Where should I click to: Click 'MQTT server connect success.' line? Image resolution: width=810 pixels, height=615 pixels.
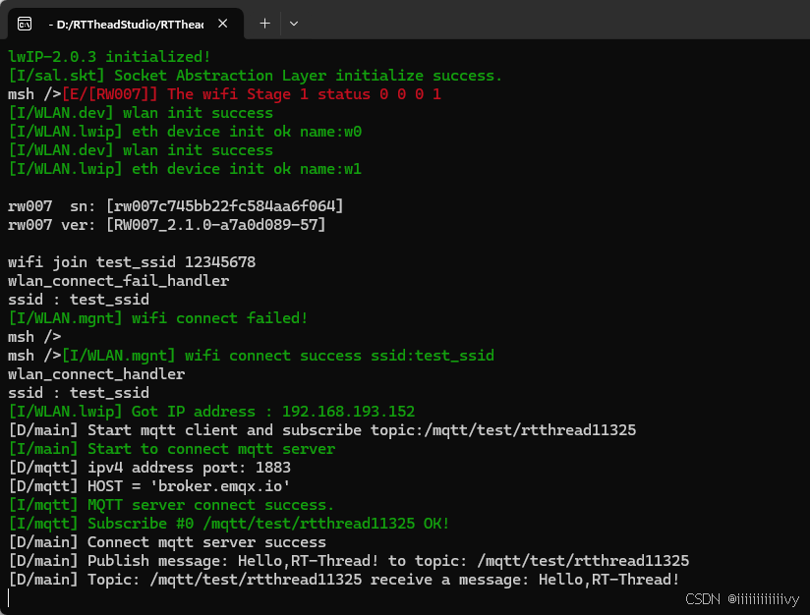(x=171, y=505)
